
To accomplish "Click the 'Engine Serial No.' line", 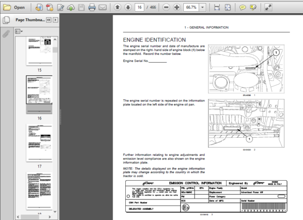I will tap(145, 61).
